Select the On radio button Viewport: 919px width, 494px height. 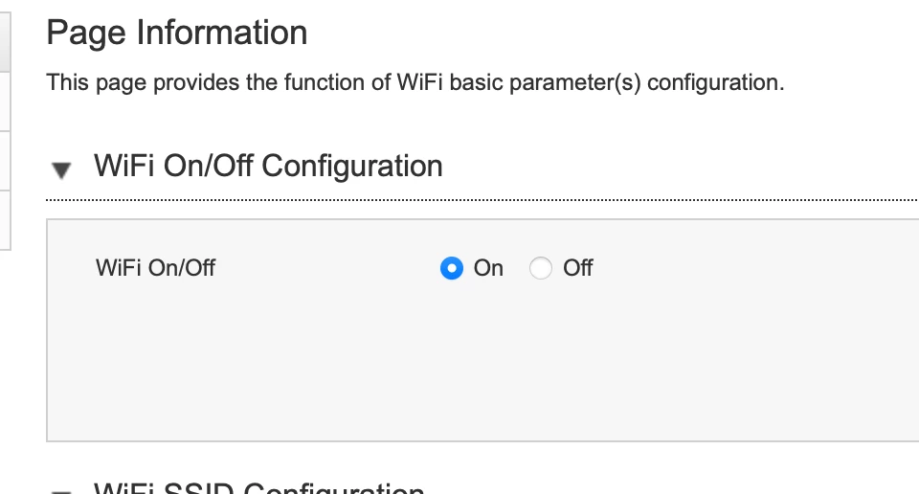[x=452, y=268]
